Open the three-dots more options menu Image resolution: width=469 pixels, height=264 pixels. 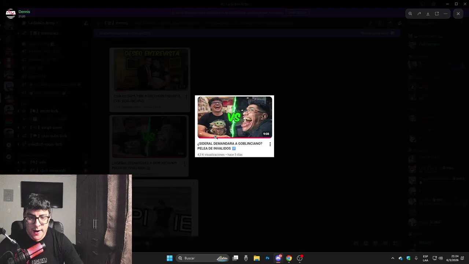pyautogui.click(x=446, y=14)
